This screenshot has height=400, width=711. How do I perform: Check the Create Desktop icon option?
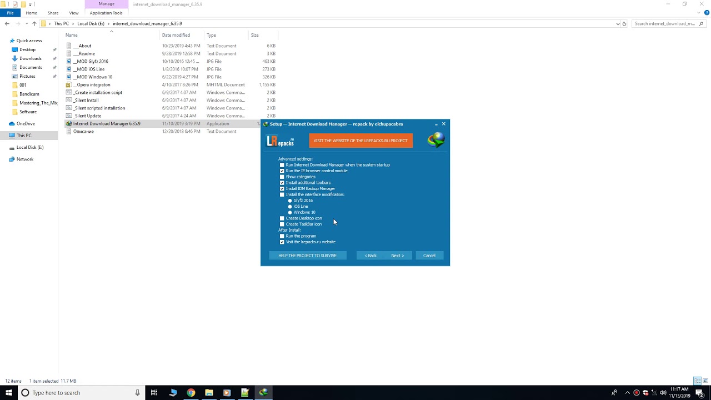click(282, 218)
